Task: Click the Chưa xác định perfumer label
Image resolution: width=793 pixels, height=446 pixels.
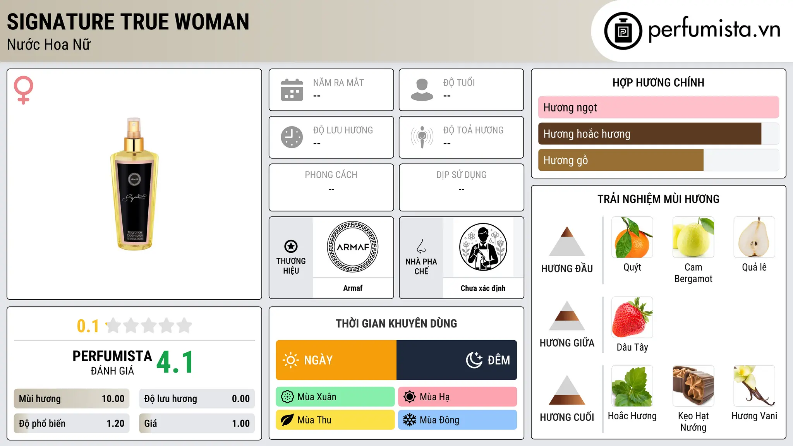Action: coord(483,288)
